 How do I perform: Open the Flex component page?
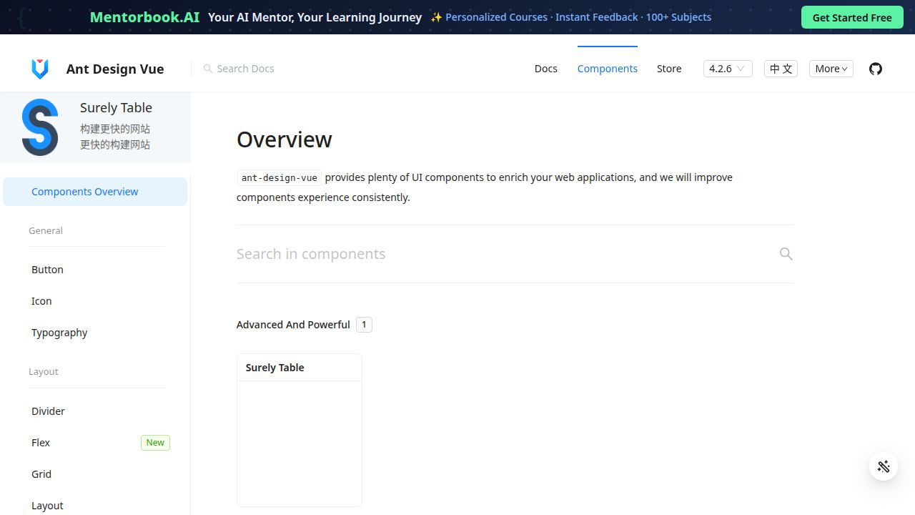click(95, 443)
